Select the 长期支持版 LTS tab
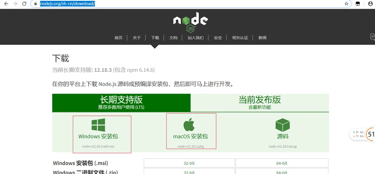This screenshot has width=375, height=174. click(x=121, y=103)
